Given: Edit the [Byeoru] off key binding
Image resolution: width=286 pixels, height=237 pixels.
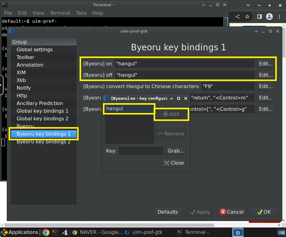Looking at the screenshot, I should tap(266, 75).
